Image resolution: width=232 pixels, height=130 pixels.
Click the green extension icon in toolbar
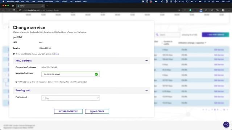tap(190, 10)
